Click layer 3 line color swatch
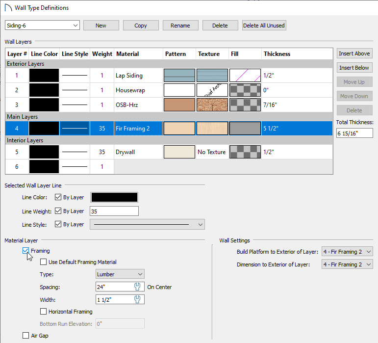The image size is (378, 343). coord(44,105)
